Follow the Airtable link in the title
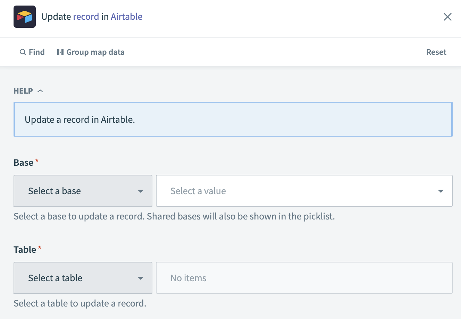This screenshot has width=461, height=319. pyautogui.click(x=126, y=16)
